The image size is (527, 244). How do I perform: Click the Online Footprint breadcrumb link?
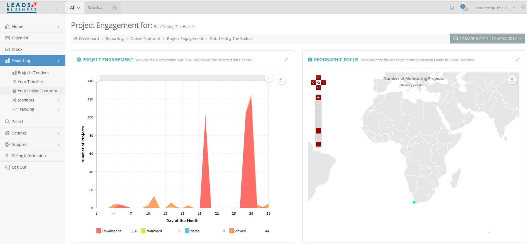click(145, 39)
